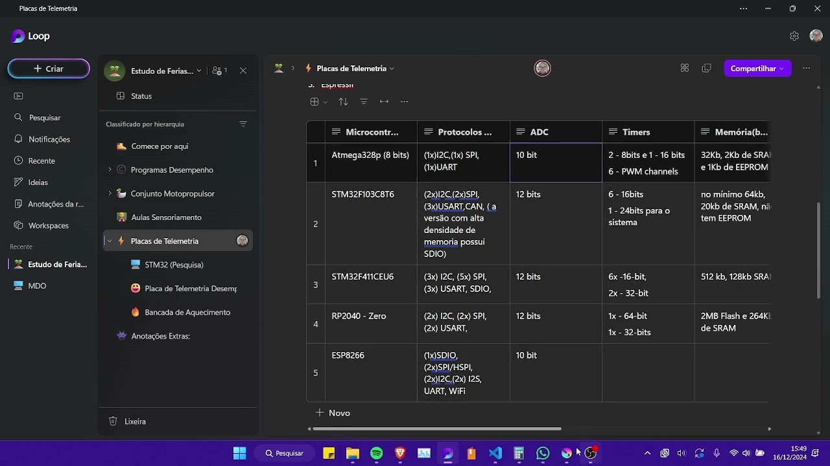The height and width of the screenshot is (466, 830).
Task: Click table filter icon
Action: click(x=364, y=102)
